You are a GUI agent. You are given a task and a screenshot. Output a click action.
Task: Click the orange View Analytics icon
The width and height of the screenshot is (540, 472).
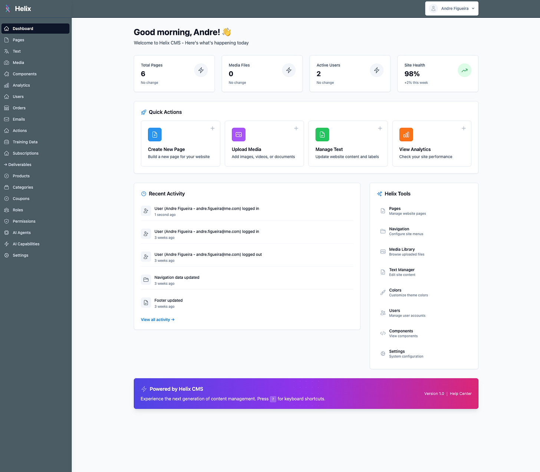pos(406,135)
